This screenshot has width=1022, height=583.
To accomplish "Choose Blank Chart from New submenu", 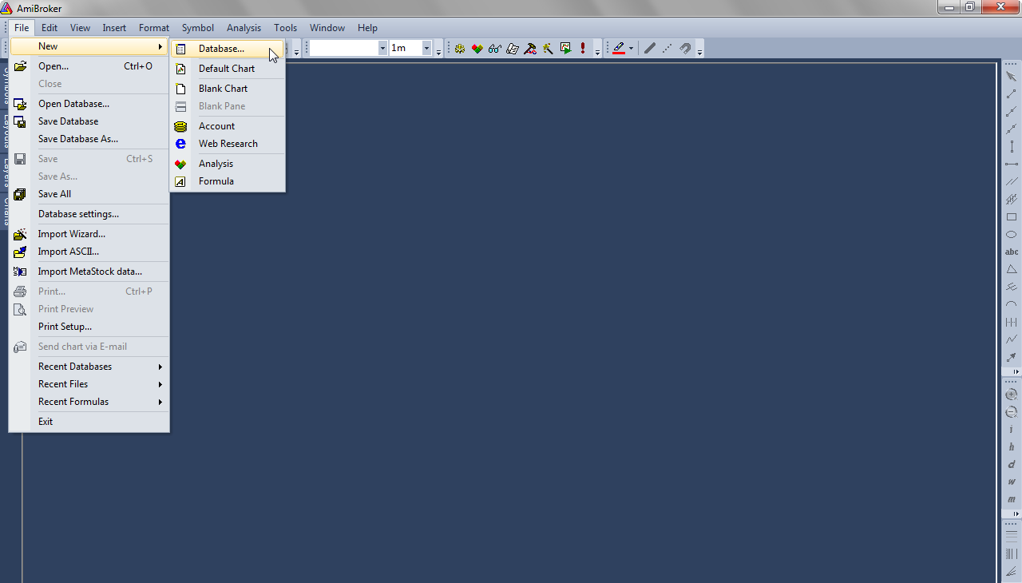I will 228,89.
